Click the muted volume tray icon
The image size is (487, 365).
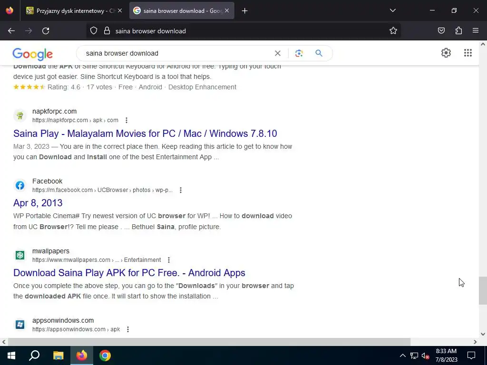[x=425, y=355]
